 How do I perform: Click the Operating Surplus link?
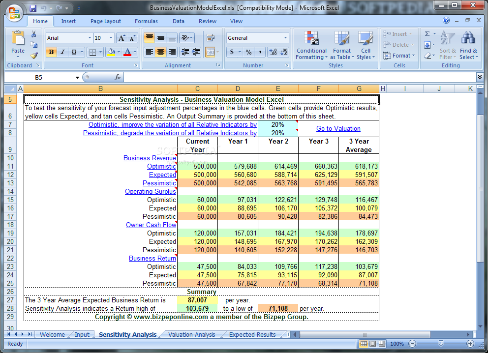pos(151,192)
